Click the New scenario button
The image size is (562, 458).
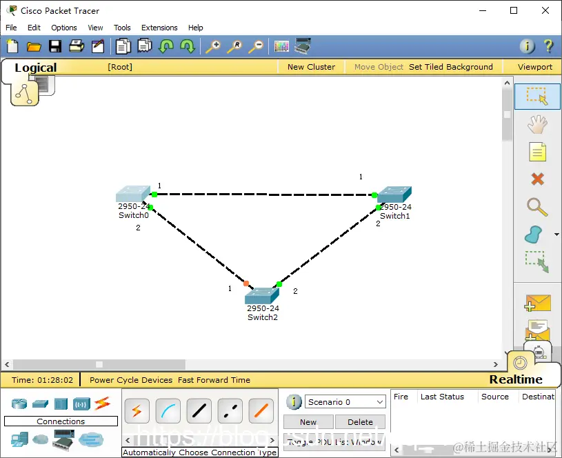[308, 421]
